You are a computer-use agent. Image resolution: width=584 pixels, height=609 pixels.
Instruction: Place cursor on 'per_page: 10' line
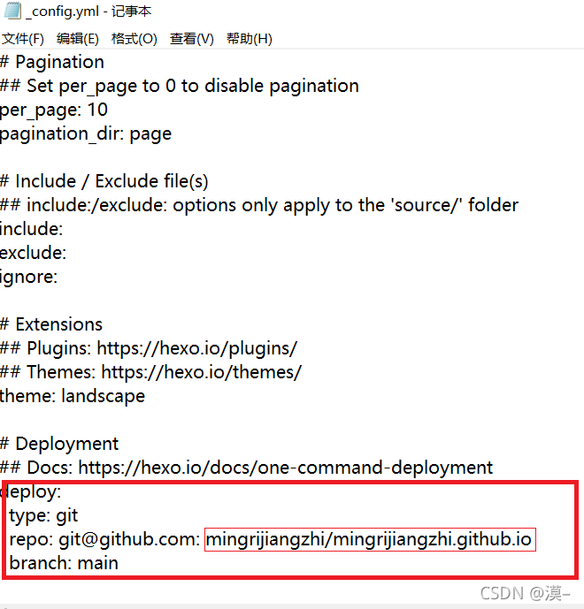pyautogui.click(x=54, y=110)
